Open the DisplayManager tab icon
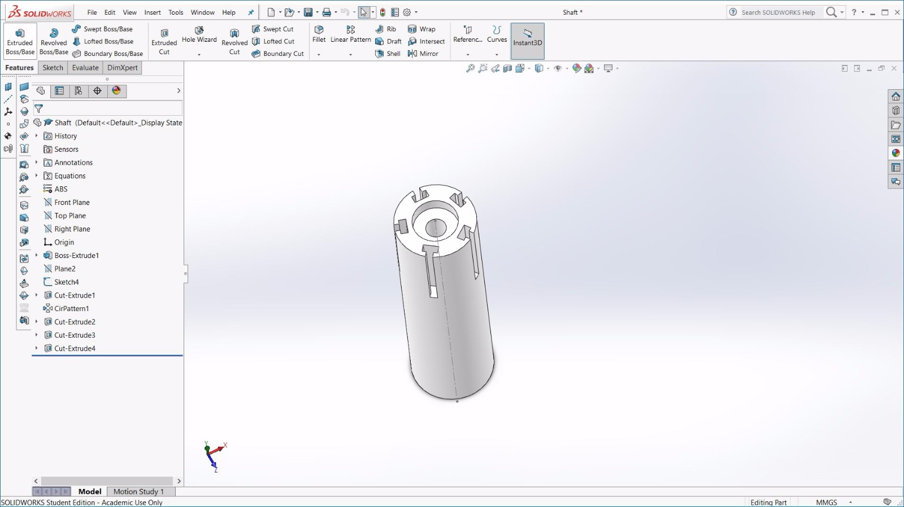 pos(116,91)
